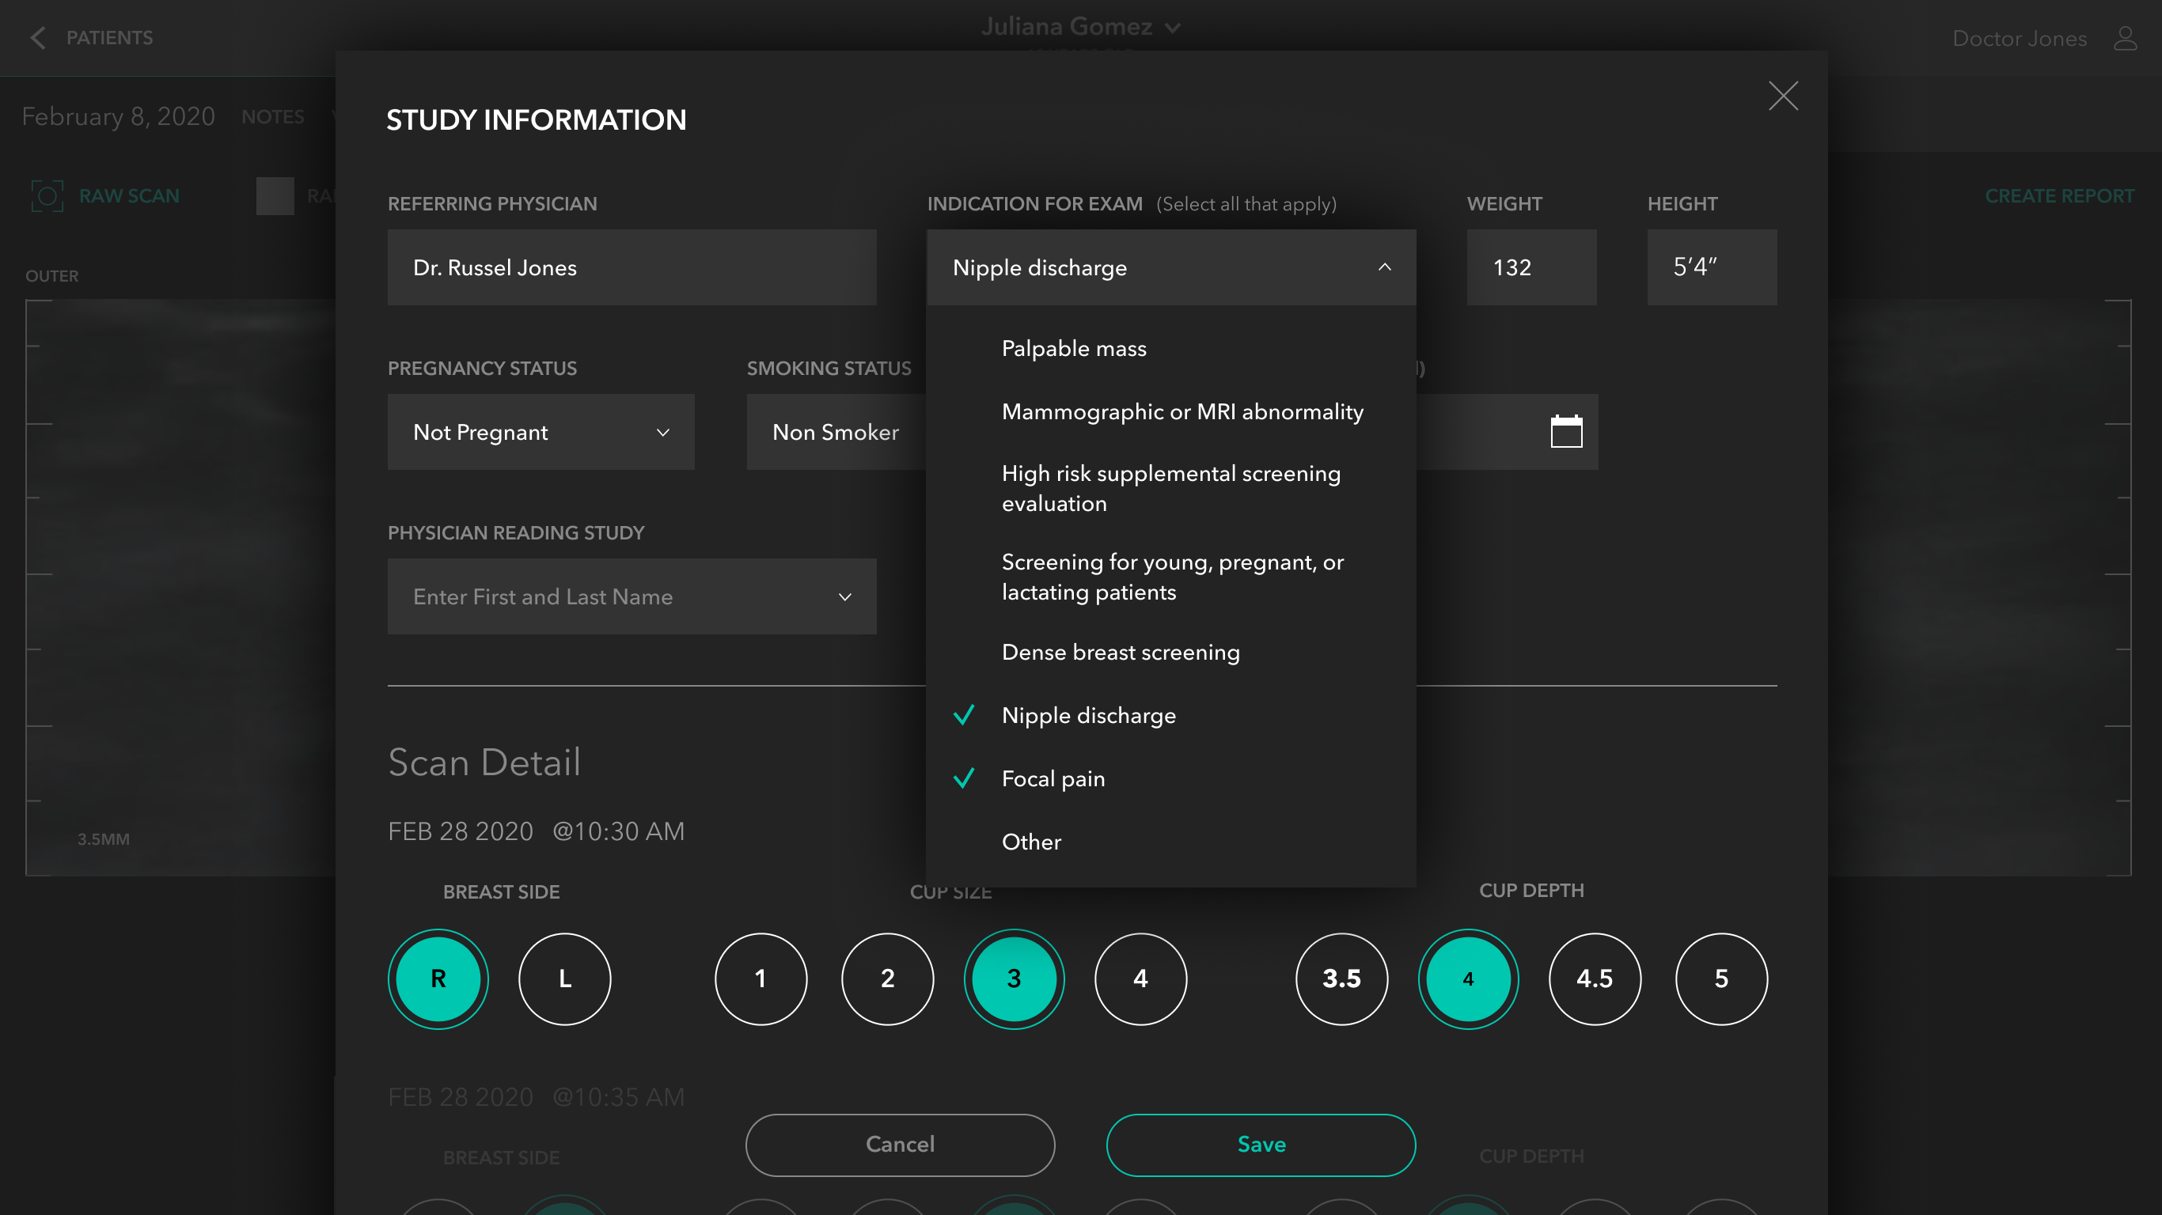Open the Doctor Jones user profile icon
The height and width of the screenshot is (1215, 2162).
click(2125, 38)
